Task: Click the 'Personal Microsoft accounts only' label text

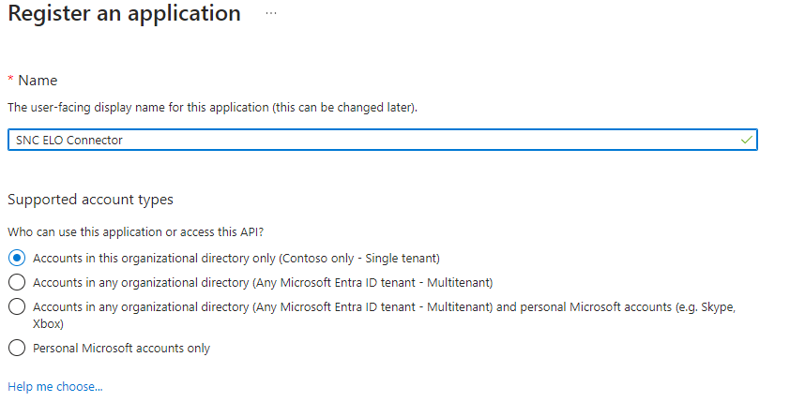Action: pyautogui.click(x=121, y=348)
